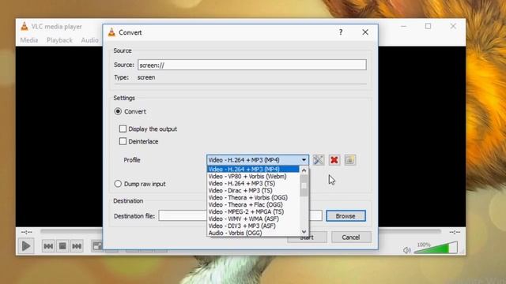Click the VLC cone icon in main window titlebar

25,26
